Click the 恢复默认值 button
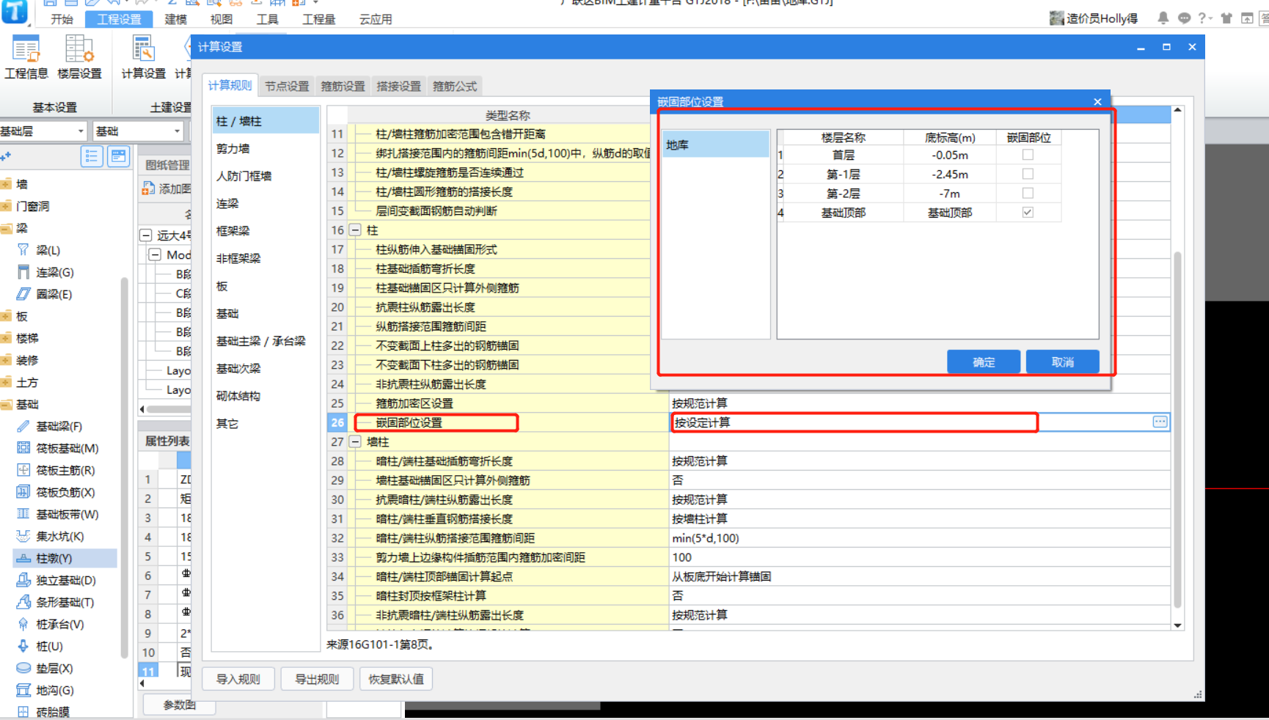 (396, 679)
